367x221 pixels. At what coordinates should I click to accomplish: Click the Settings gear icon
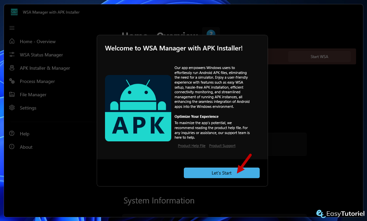coord(12,108)
